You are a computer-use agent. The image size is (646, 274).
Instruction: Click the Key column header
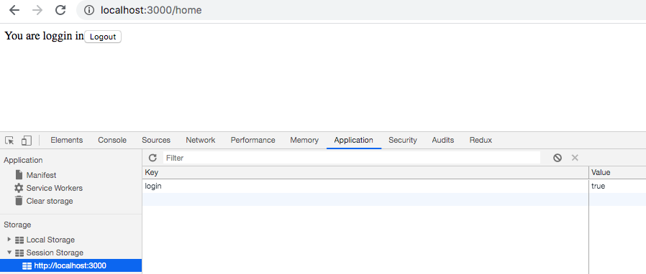[365, 173]
